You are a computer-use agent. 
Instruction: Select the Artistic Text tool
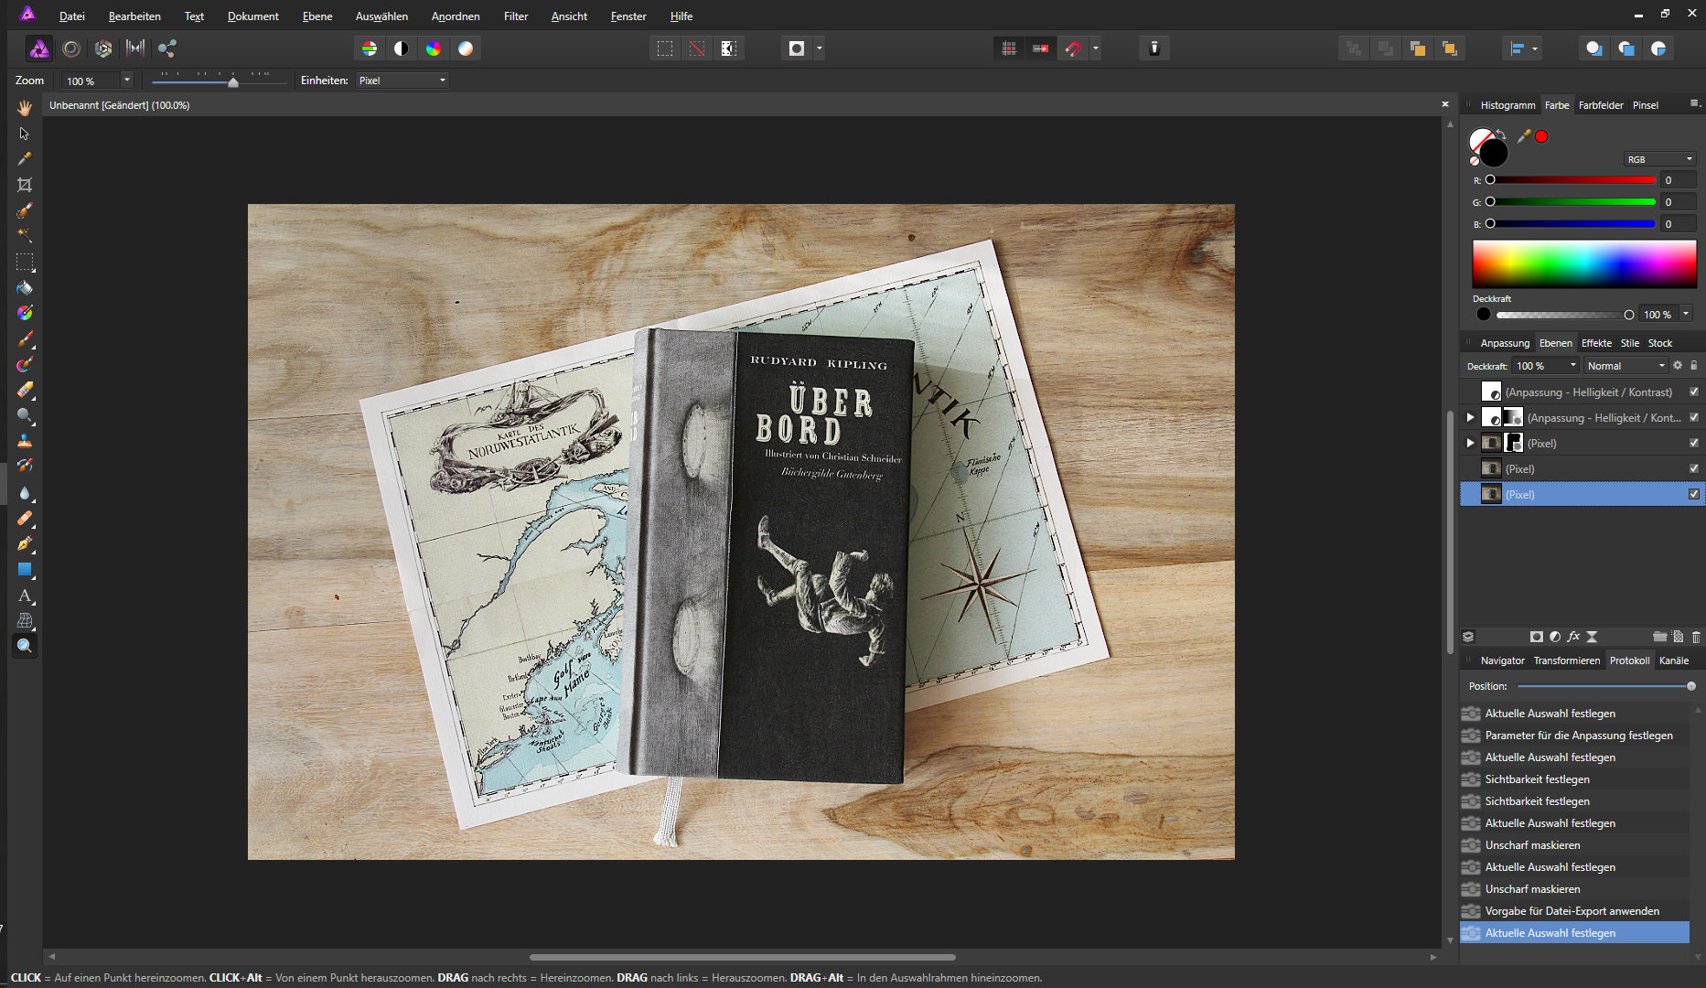(x=25, y=596)
